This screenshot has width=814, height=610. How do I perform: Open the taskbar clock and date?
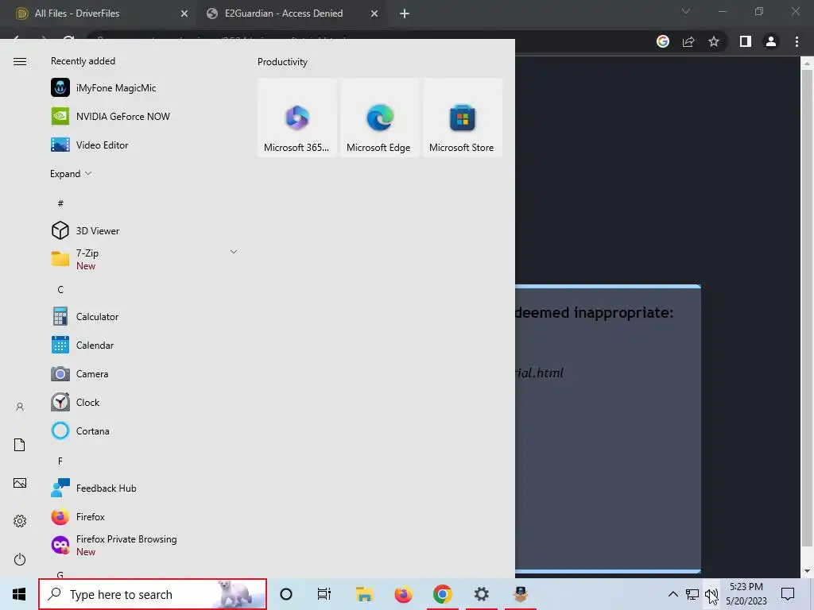pyautogui.click(x=746, y=594)
